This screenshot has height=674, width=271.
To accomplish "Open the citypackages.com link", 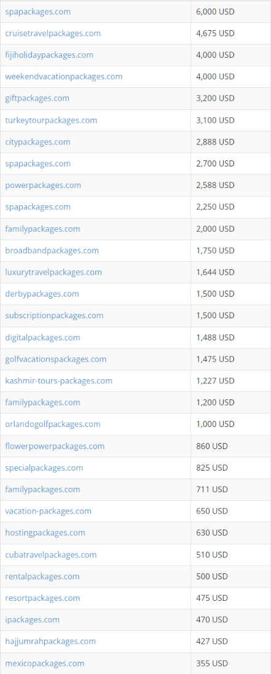I will (x=37, y=142).
